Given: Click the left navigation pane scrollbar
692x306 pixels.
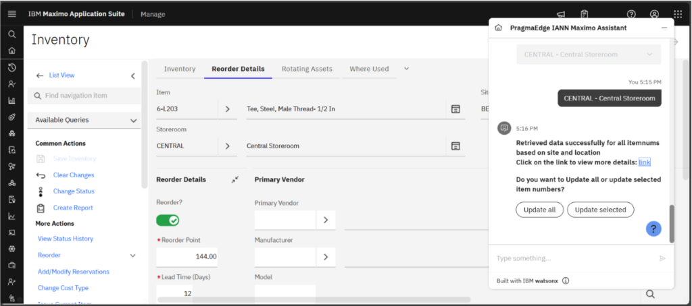Looking at the screenshot, I should click(145, 125).
